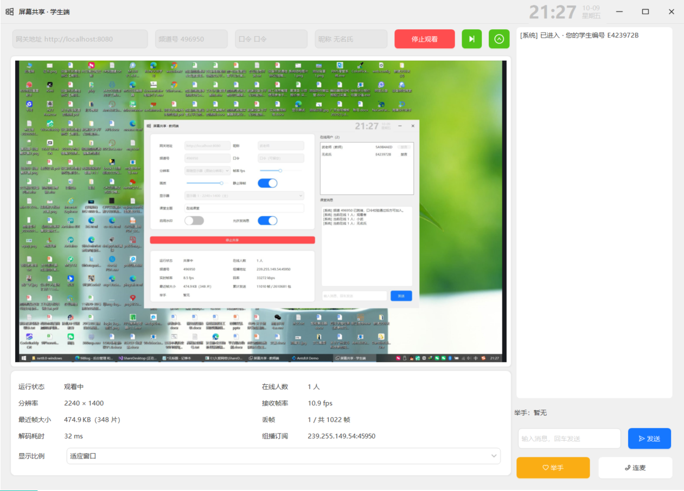Open 分辨率 dropdown in shared teacher window
Viewport: 684px width, 491px height.
point(208,171)
